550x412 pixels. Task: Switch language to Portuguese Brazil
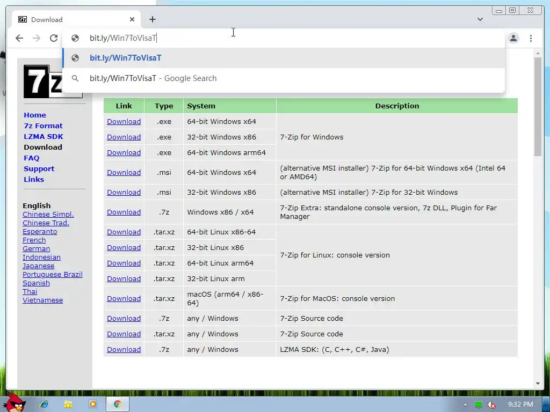tap(52, 274)
